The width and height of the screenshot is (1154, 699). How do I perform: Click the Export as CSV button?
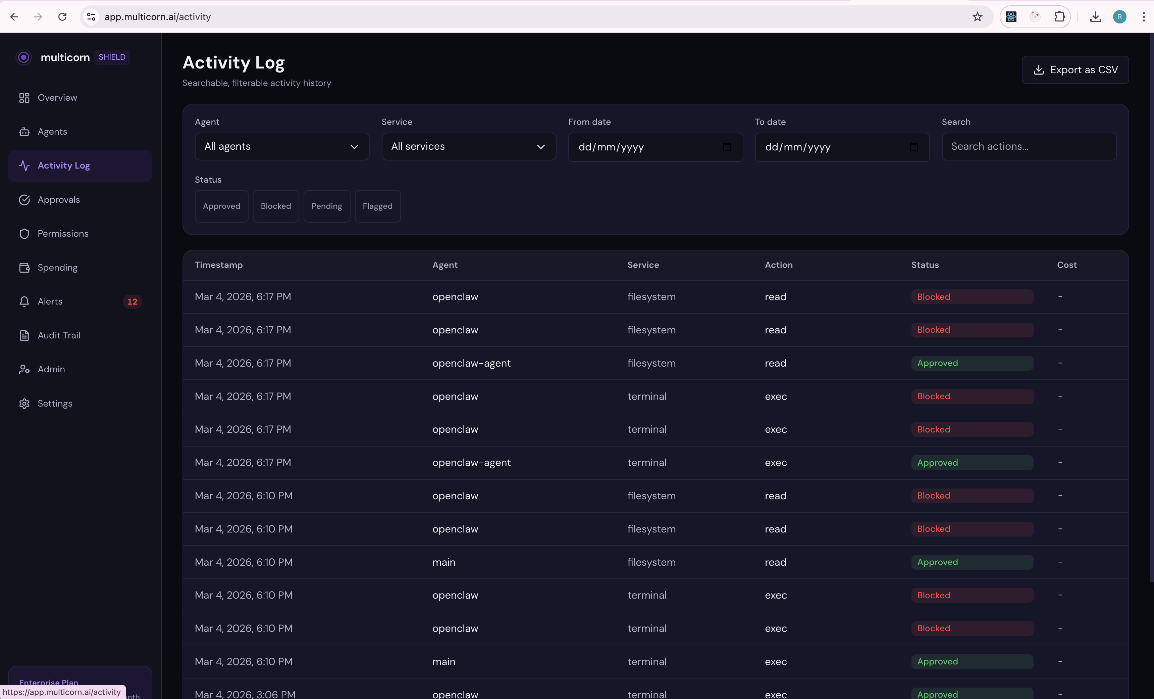point(1075,70)
